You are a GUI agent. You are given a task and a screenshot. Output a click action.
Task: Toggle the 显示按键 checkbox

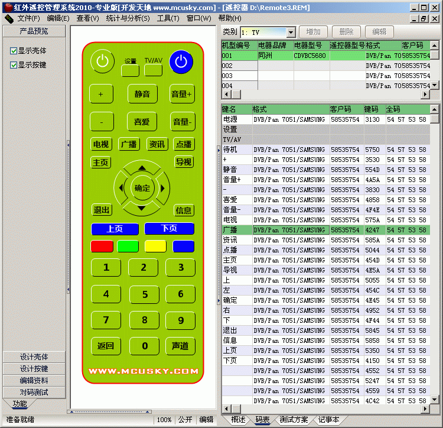point(14,65)
